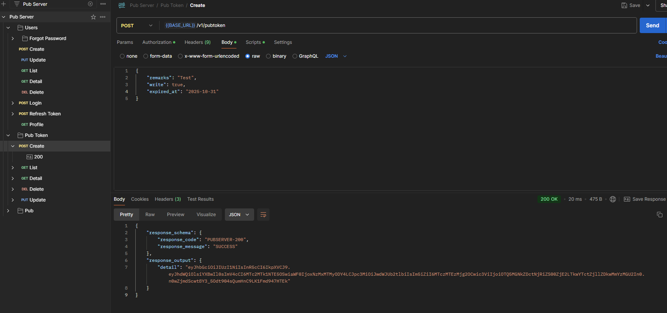Image resolution: width=667 pixels, height=313 pixels.
Task: Expand the Pub folder in sidebar
Action: click(x=8, y=211)
